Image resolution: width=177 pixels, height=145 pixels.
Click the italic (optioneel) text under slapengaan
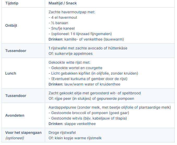tap(15, 138)
